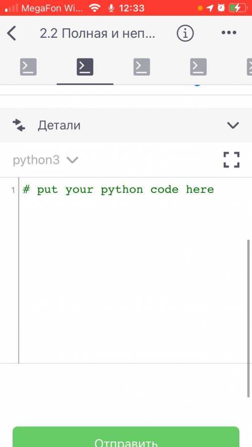Enter fullscreen code editor mode
The image size is (252, 447).
point(231,160)
